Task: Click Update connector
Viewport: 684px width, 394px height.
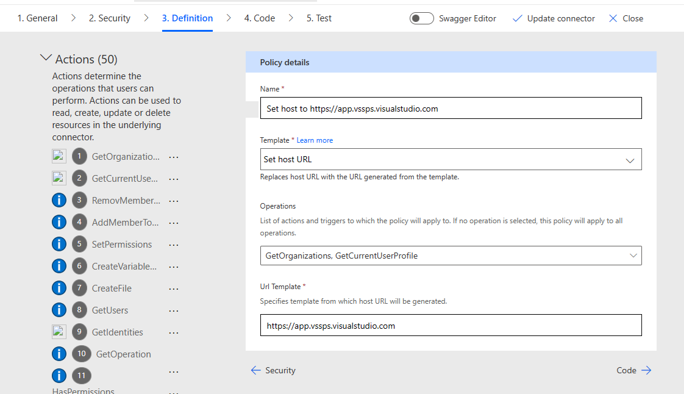Action: tap(560, 18)
